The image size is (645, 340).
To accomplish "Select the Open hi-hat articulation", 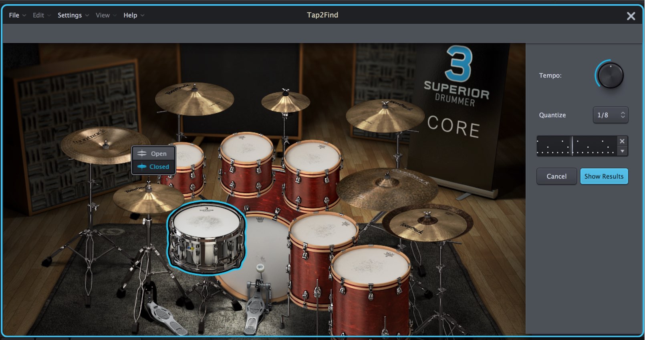I will pos(153,154).
